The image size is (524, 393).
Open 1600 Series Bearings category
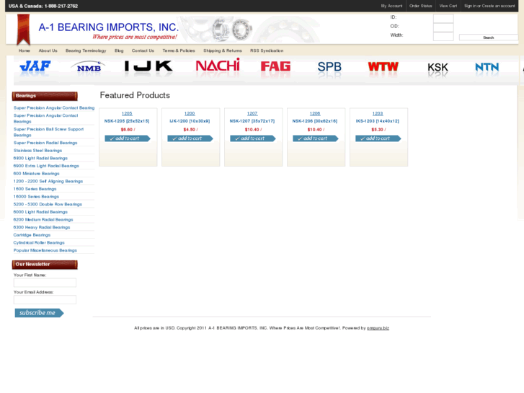(35, 189)
